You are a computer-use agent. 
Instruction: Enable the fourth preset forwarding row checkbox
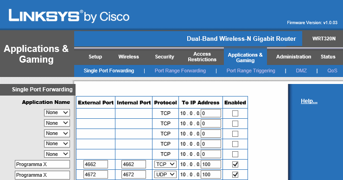click(235, 144)
